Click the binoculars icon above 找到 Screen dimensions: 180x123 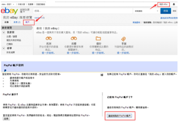tap(49, 38)
